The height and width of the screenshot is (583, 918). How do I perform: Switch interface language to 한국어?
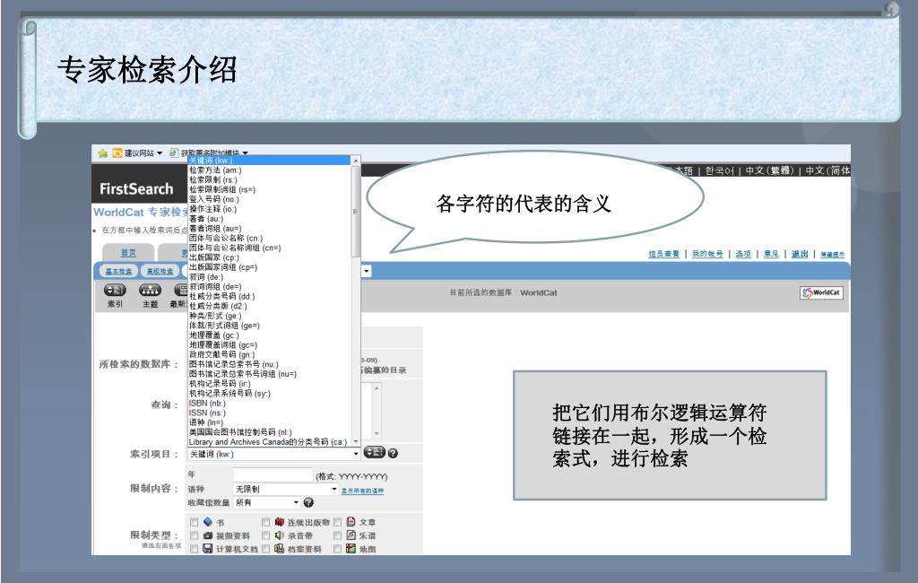(x=719, y=170)
